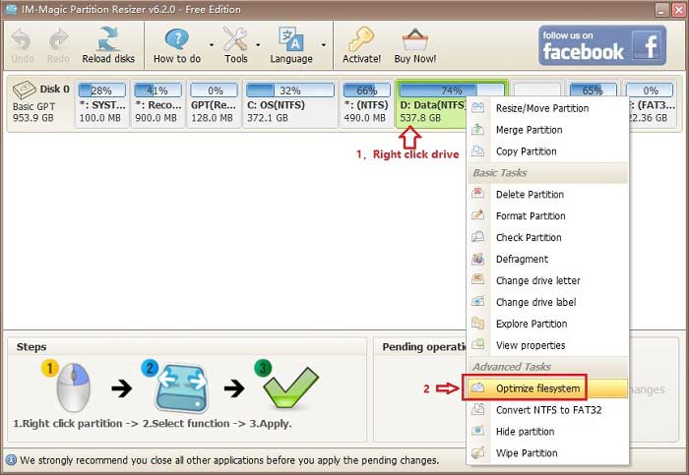This screenshot has width=689, height=475.
Task: Click the '953.9 GB' disk size text
Action: (32, 118)
